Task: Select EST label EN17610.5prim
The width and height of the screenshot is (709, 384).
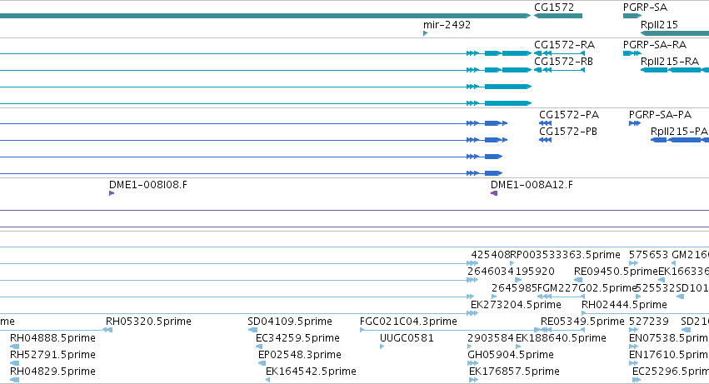Action: (x=668, y=355)
